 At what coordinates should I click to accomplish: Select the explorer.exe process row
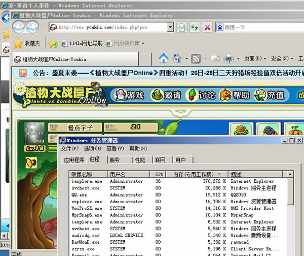(x=178, y=202)
